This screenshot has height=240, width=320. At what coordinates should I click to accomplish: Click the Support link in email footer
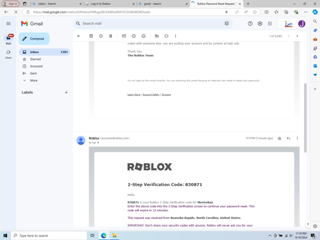[166, 95]
